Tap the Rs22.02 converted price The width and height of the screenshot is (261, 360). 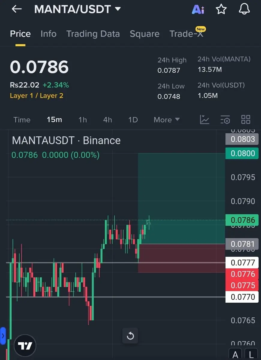[x=25, y=85]
